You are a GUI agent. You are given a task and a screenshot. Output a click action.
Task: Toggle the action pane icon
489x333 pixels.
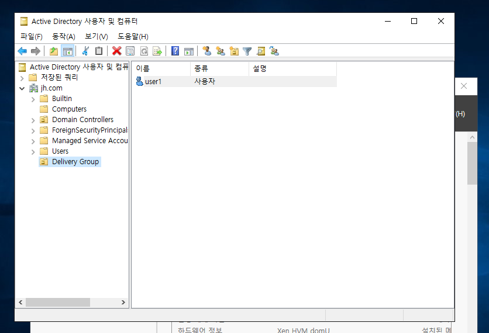[x=189, y=51]
